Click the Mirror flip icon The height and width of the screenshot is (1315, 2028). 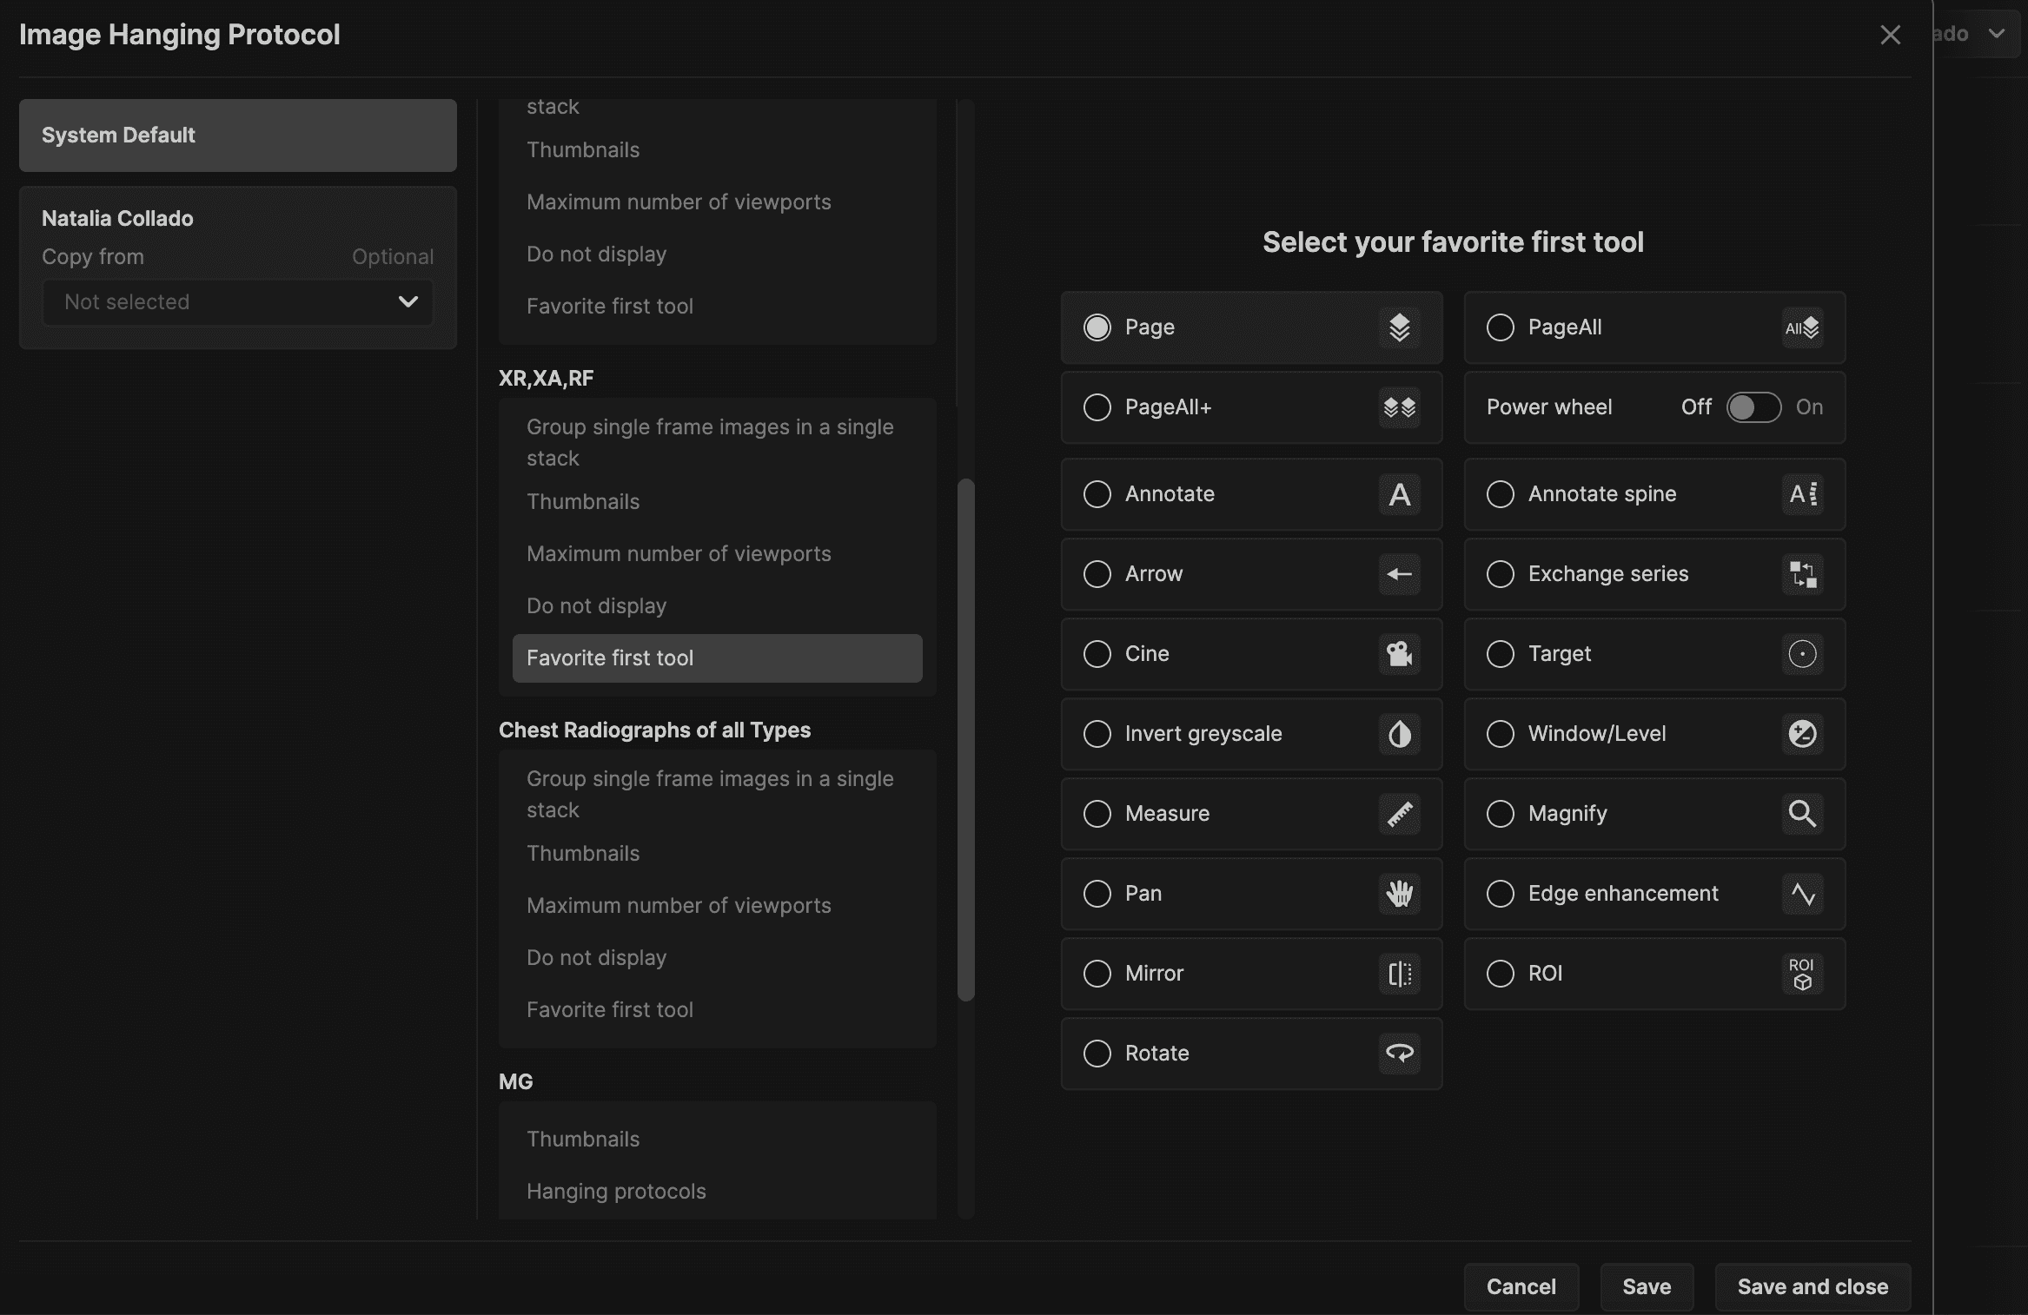tap(1399, 974)
